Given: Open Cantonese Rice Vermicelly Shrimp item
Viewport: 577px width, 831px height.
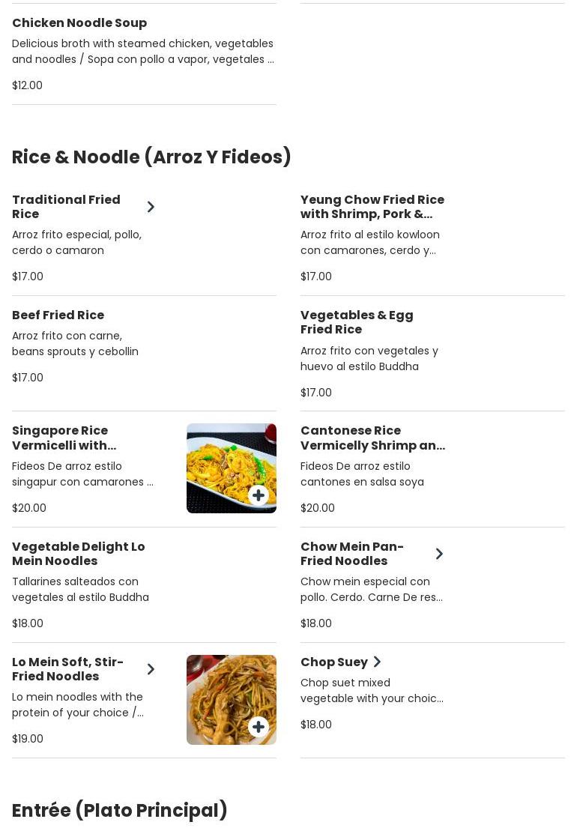Looking at the screenshot, I should 372,438.
